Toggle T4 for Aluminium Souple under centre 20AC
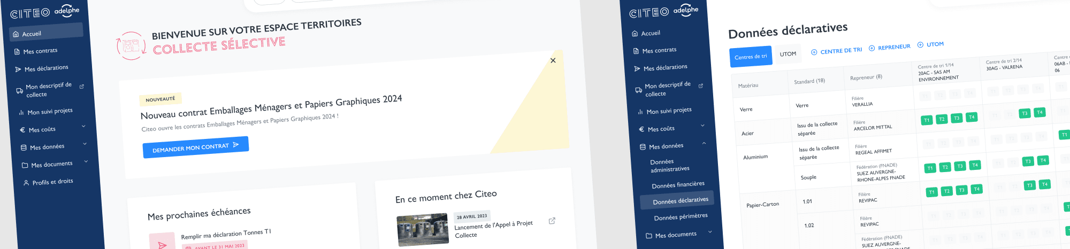Image resolution: width=1070 pixels, height=249 pixels. tap(975, 165)
